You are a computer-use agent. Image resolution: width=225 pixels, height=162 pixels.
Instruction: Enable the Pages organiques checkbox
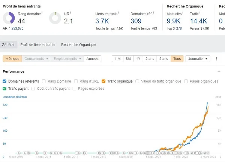[186, 81]
